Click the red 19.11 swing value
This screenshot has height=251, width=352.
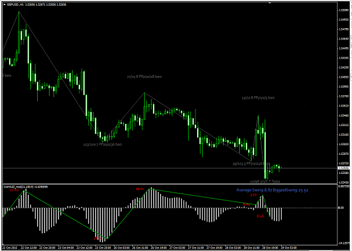point(140,189)
